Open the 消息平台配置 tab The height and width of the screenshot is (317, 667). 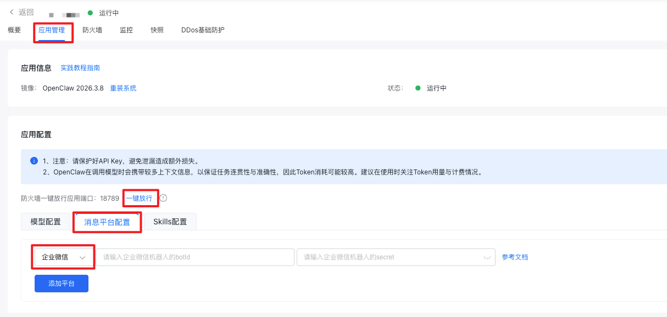point(107,222)
